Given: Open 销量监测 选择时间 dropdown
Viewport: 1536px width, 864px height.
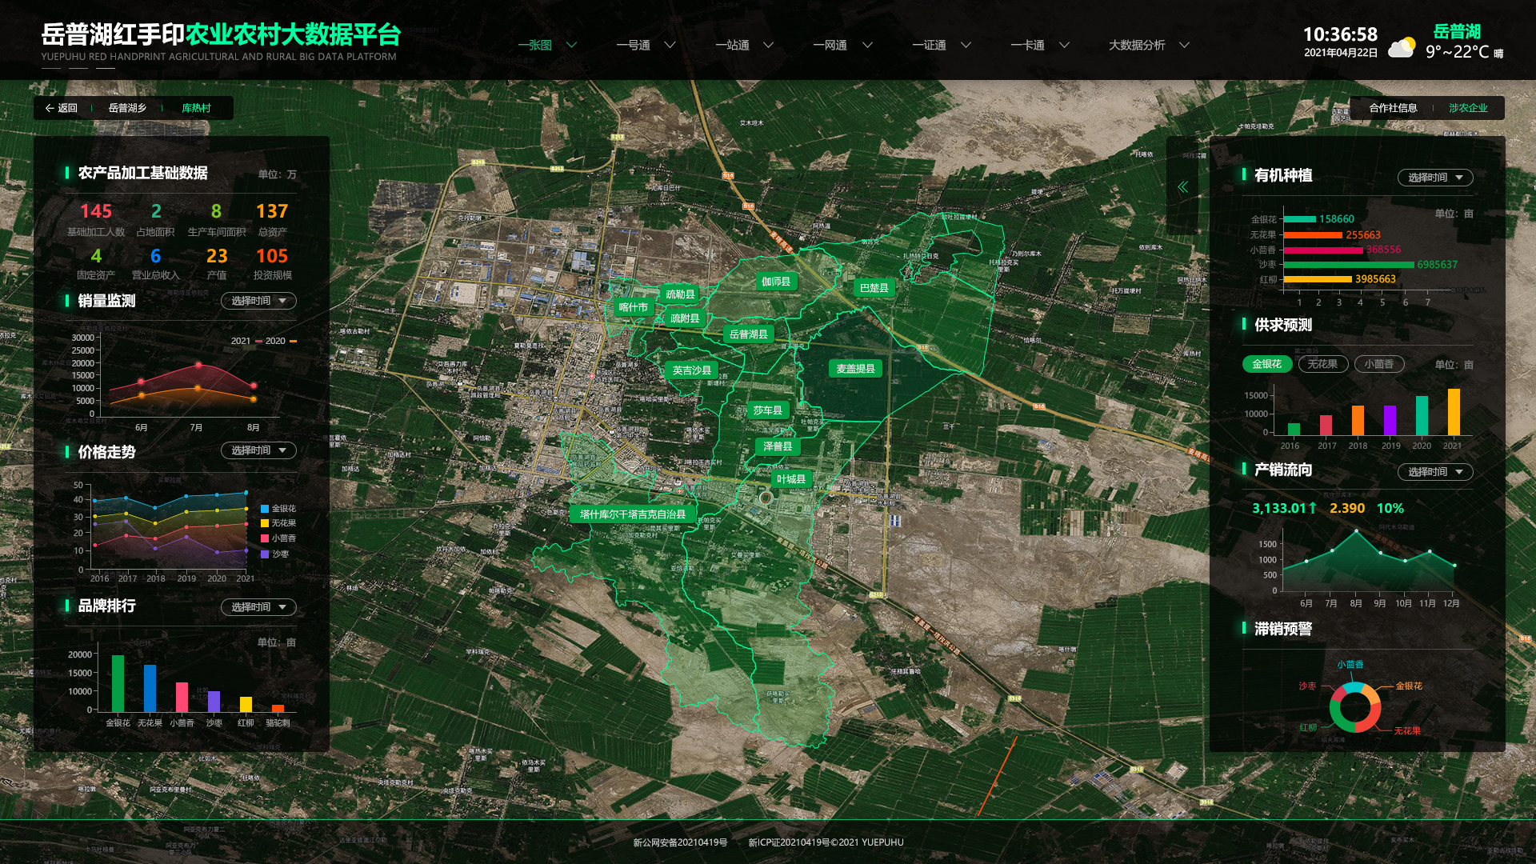Looking at the screenshot, I should tap(258, 301).
